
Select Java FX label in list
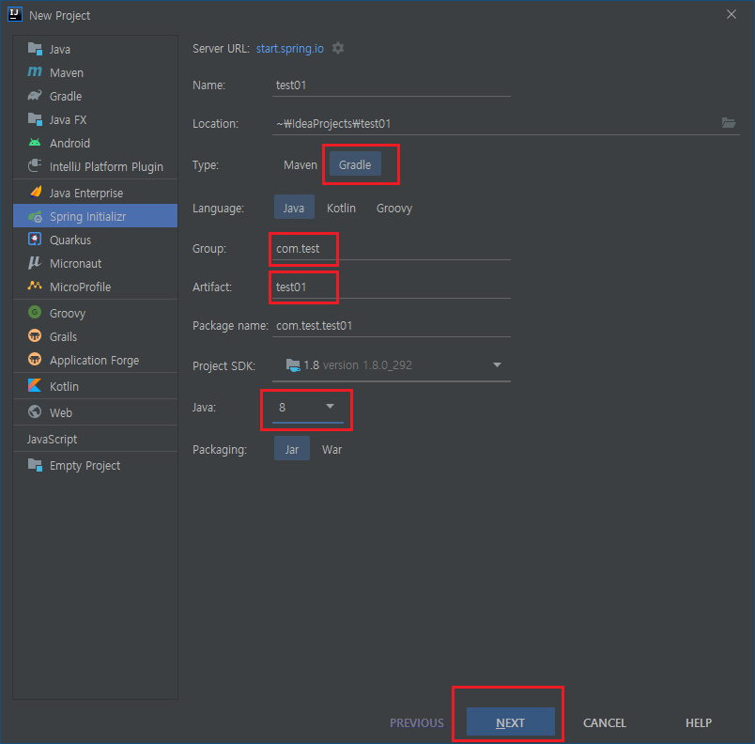coord(68,120)
